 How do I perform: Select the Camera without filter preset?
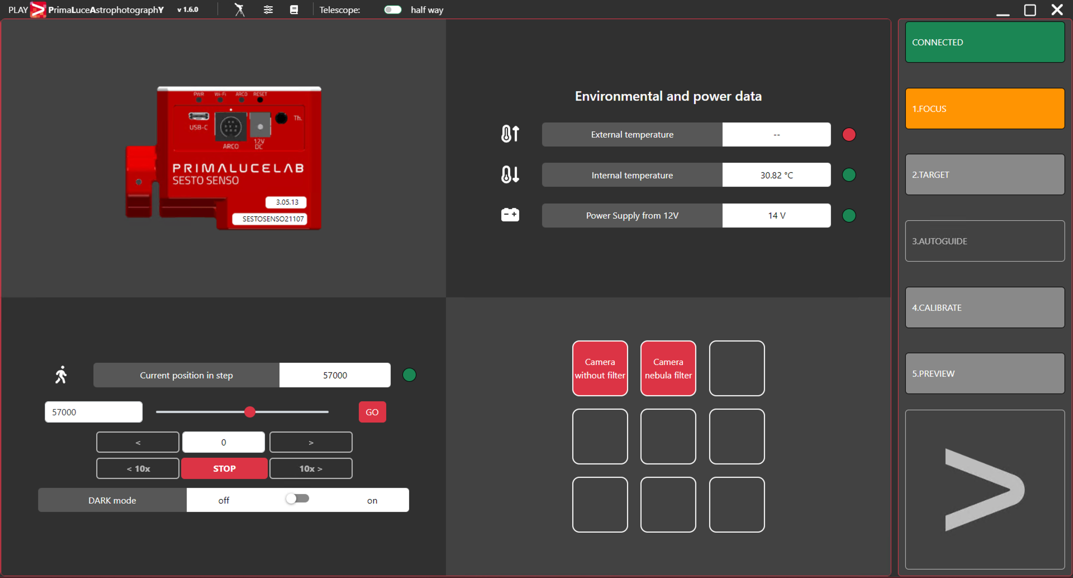pos(600,368)
